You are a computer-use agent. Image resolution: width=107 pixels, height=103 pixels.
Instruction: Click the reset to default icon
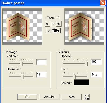point(87,97)
